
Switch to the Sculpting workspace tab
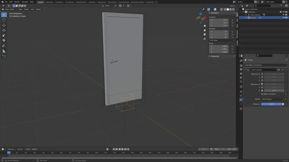59,2
